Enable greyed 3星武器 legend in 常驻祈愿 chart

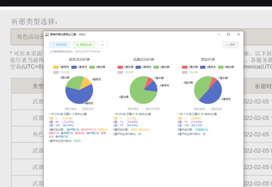190,72
